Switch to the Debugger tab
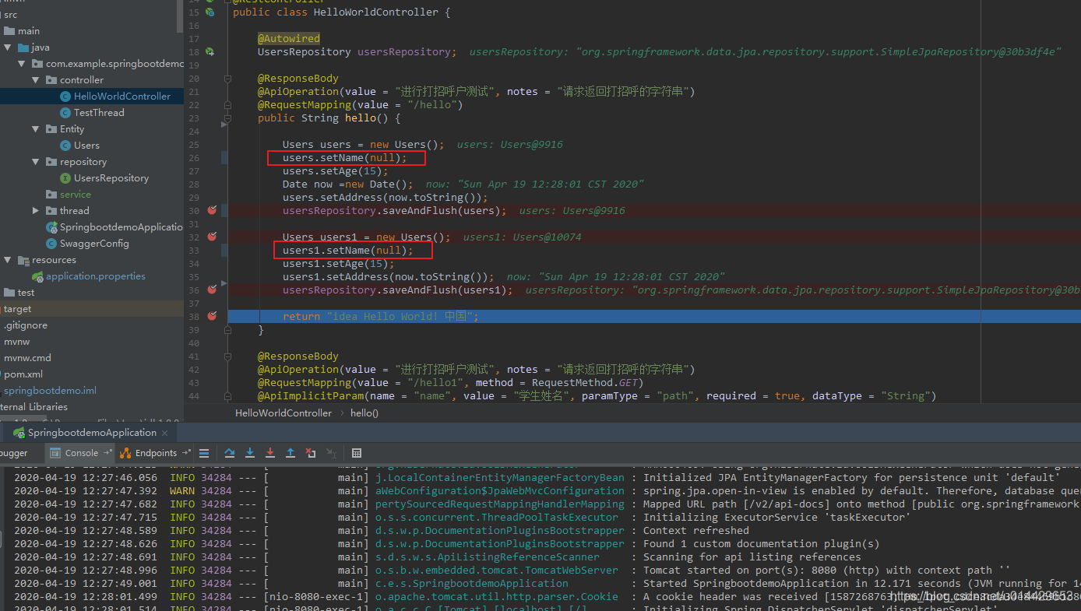This screenshot has height=611, width=1081. point(14,452)
